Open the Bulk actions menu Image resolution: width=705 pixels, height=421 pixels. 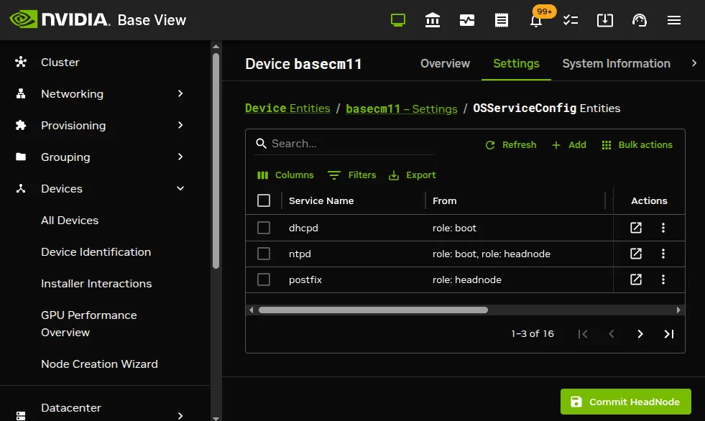tap(637, 144)
